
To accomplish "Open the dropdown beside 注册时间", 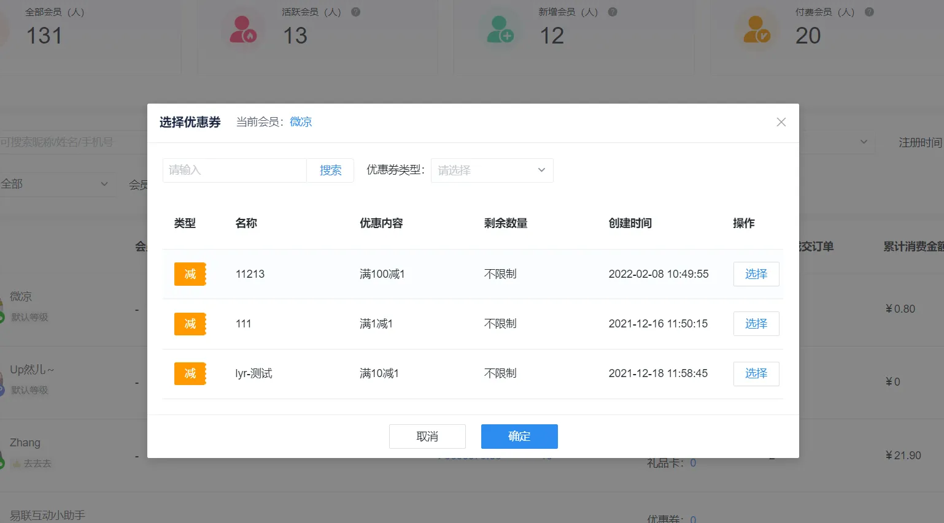I will [x=838, y=142].
